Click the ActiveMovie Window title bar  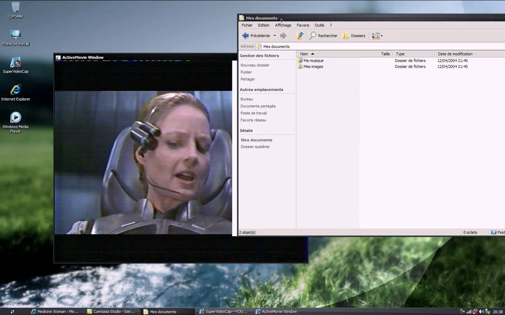click(145, 58)
